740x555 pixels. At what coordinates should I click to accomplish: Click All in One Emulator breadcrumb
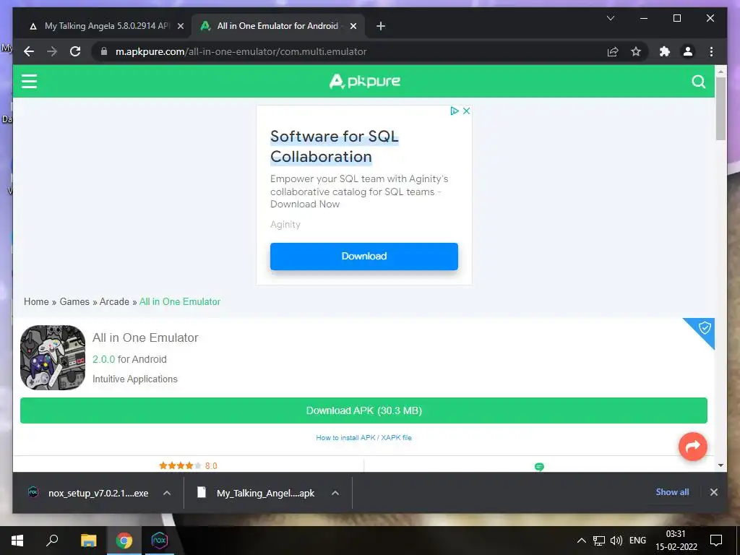(x=180, y=301)
